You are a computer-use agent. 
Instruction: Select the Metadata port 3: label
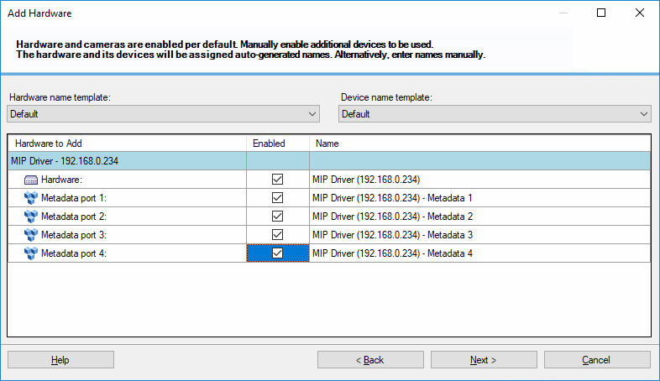pyautogui.click(x=74, y=235)
